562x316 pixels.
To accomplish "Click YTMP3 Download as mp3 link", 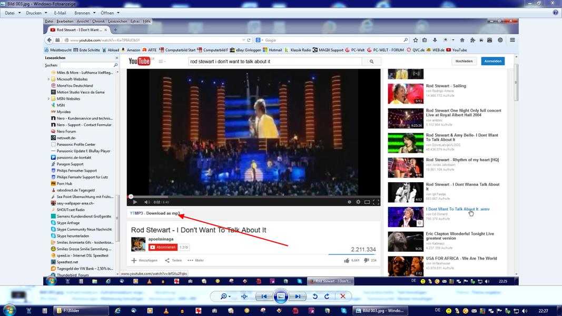I will pos(155,213).
